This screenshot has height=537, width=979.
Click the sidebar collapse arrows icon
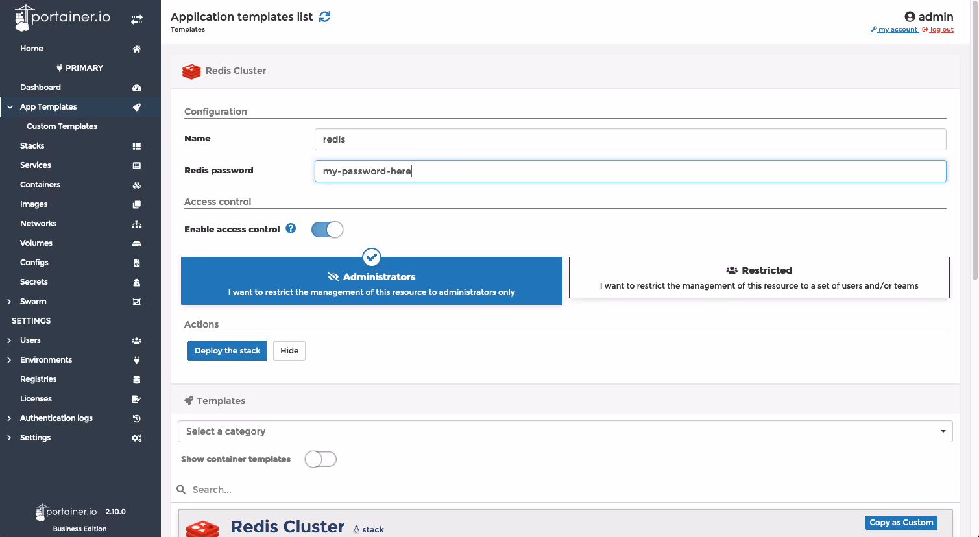pos(137,20)
